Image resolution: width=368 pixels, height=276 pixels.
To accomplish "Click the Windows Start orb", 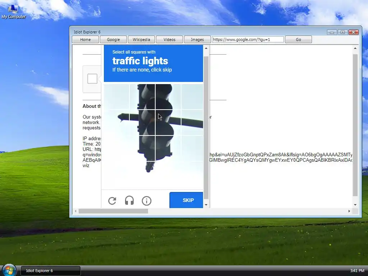I will [x=9, y=270].
